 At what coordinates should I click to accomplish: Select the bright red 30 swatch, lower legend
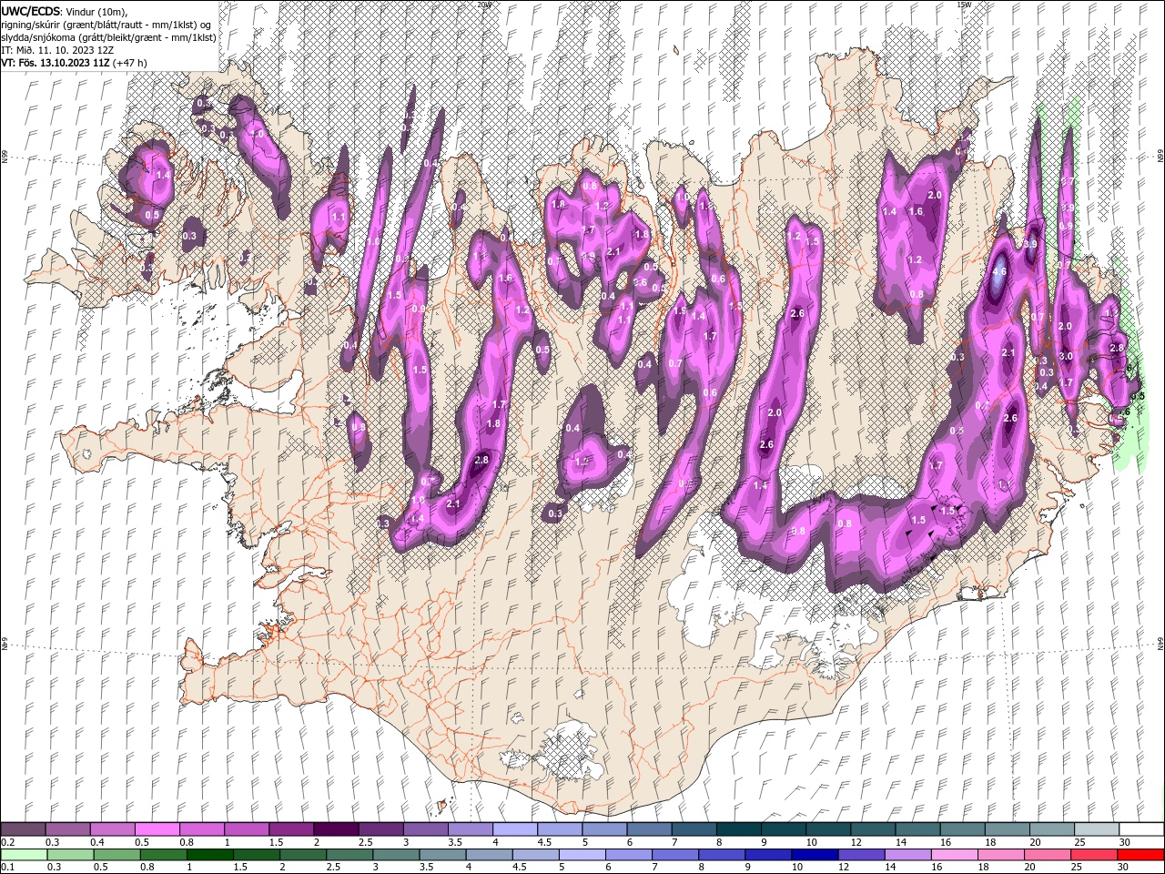1140,855
